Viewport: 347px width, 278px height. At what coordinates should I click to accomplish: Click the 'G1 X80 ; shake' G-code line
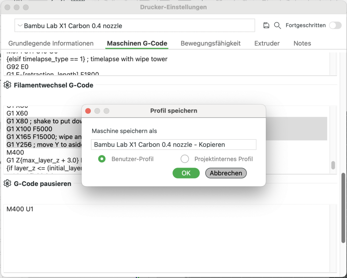coord(44,121)
